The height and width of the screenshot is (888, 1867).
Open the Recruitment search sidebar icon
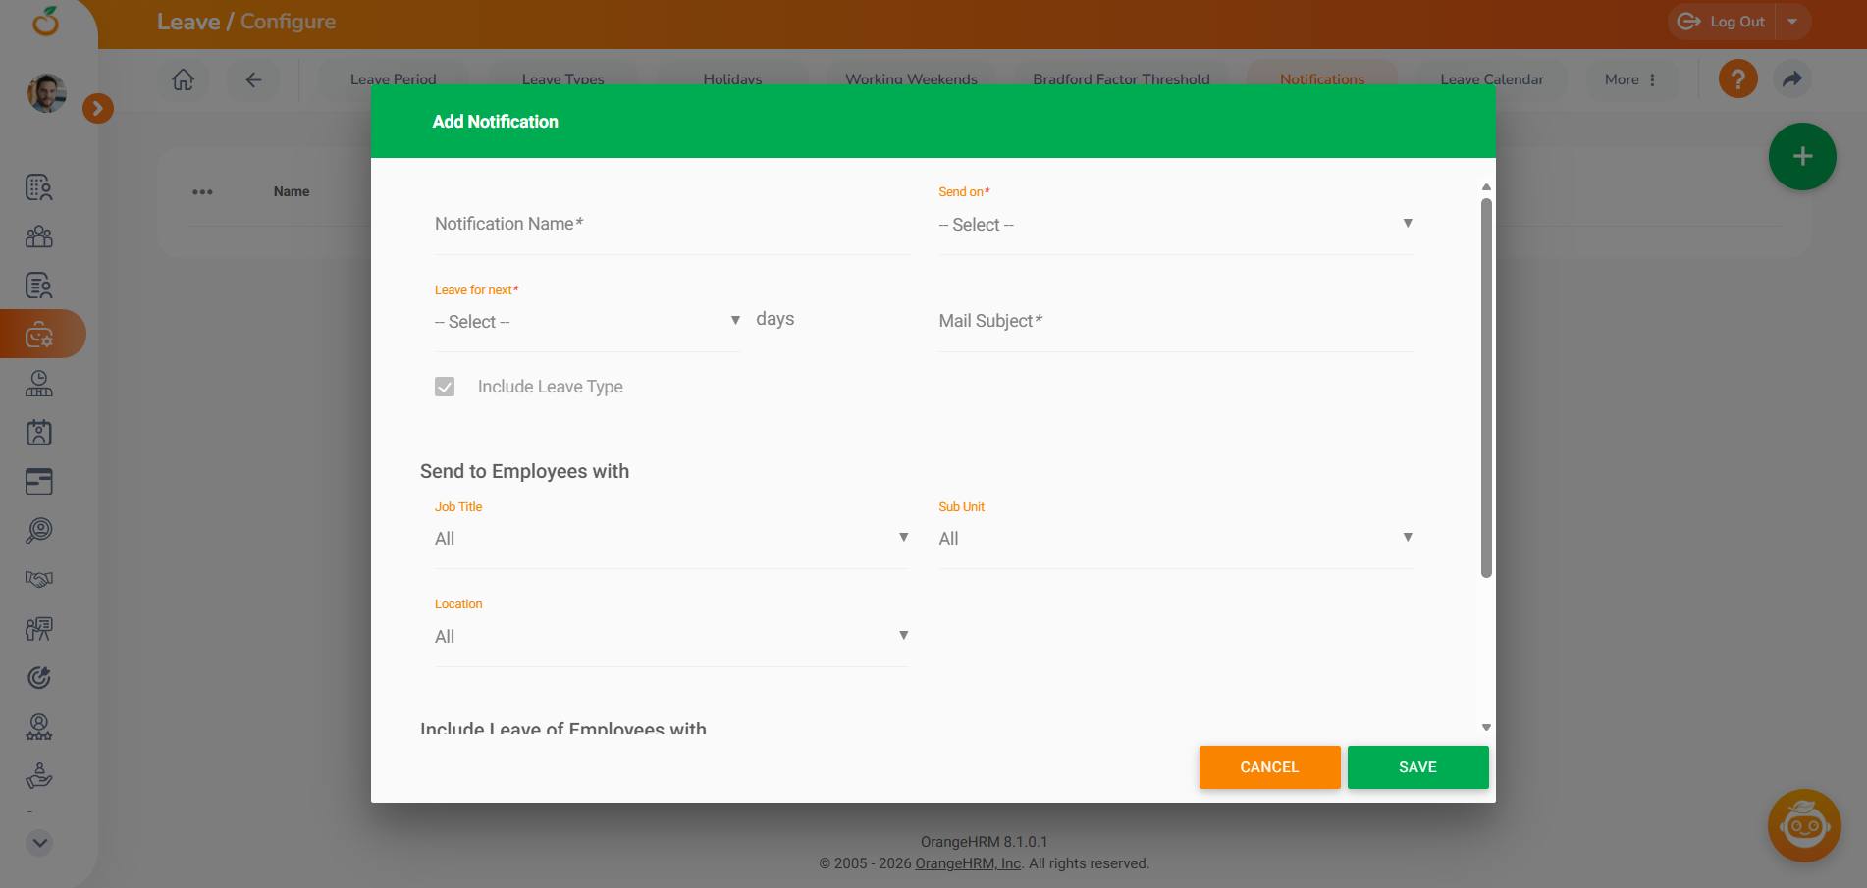click(x=39, y=531)
